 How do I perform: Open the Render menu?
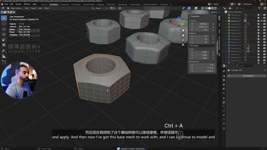click(18, 4)
